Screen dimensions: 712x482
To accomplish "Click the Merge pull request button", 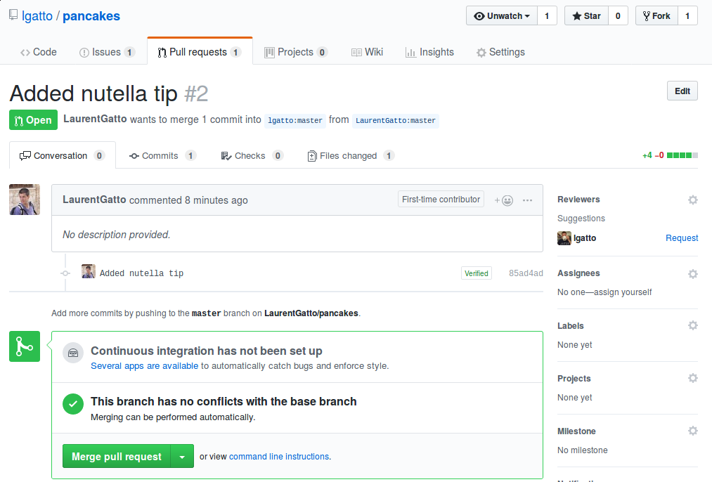I will tap(116, 455).
